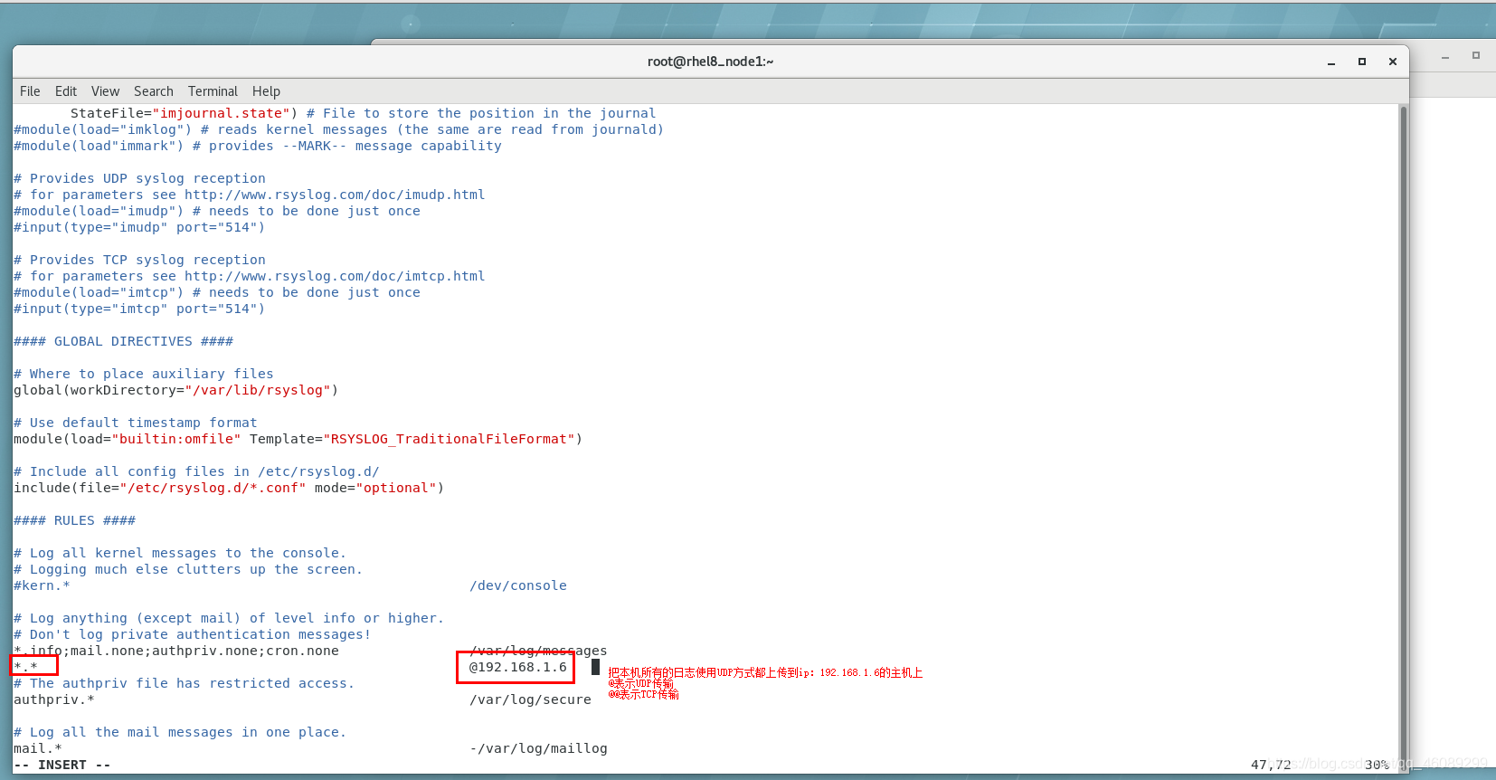This screenshot has width=1496, height=780.
Task: Minimize the background window behind the terminal
Action: pyautogui.click(x=1445, y=56)
